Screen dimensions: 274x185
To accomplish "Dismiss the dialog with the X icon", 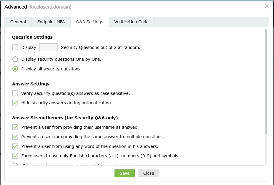I will tap(267, 6).
